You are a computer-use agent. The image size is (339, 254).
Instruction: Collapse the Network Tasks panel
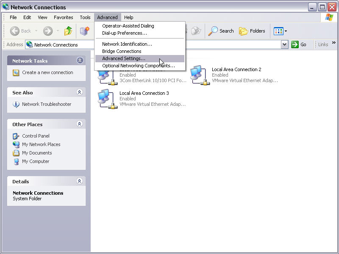tap(80, 61)
